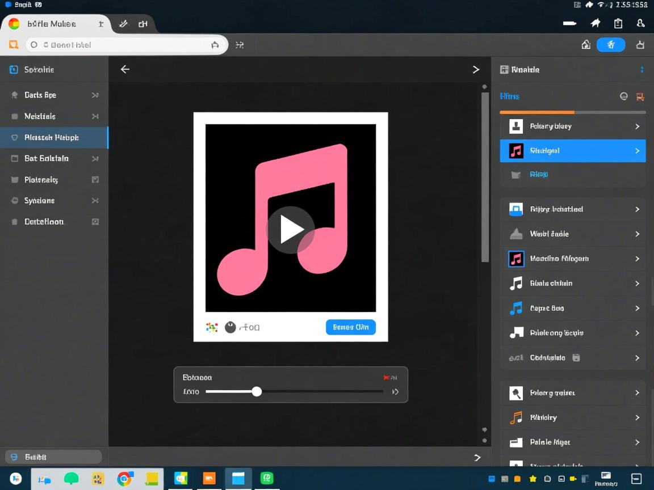Click the back arrow above the artwork

tap(125, 69)
